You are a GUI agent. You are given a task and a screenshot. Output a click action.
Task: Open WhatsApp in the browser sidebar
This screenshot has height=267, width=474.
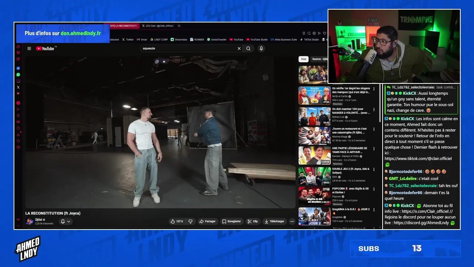[18, 75]
